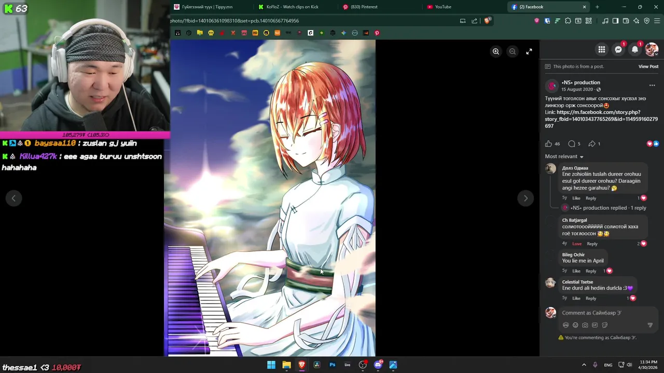Open Photoshop from taskbar
This screenshot has width=664, height=373.
[332, 365]
